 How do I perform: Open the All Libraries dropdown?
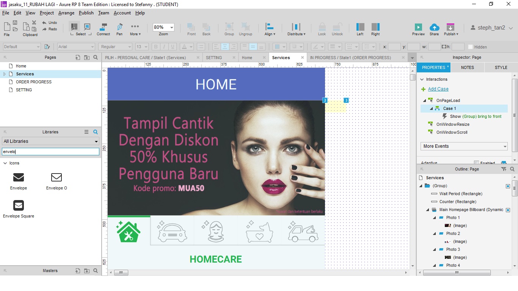(50, 141)
